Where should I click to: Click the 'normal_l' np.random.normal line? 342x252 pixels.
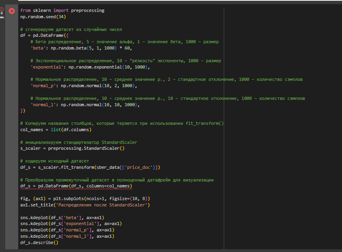pyautogui.click(x=85, y=105)
